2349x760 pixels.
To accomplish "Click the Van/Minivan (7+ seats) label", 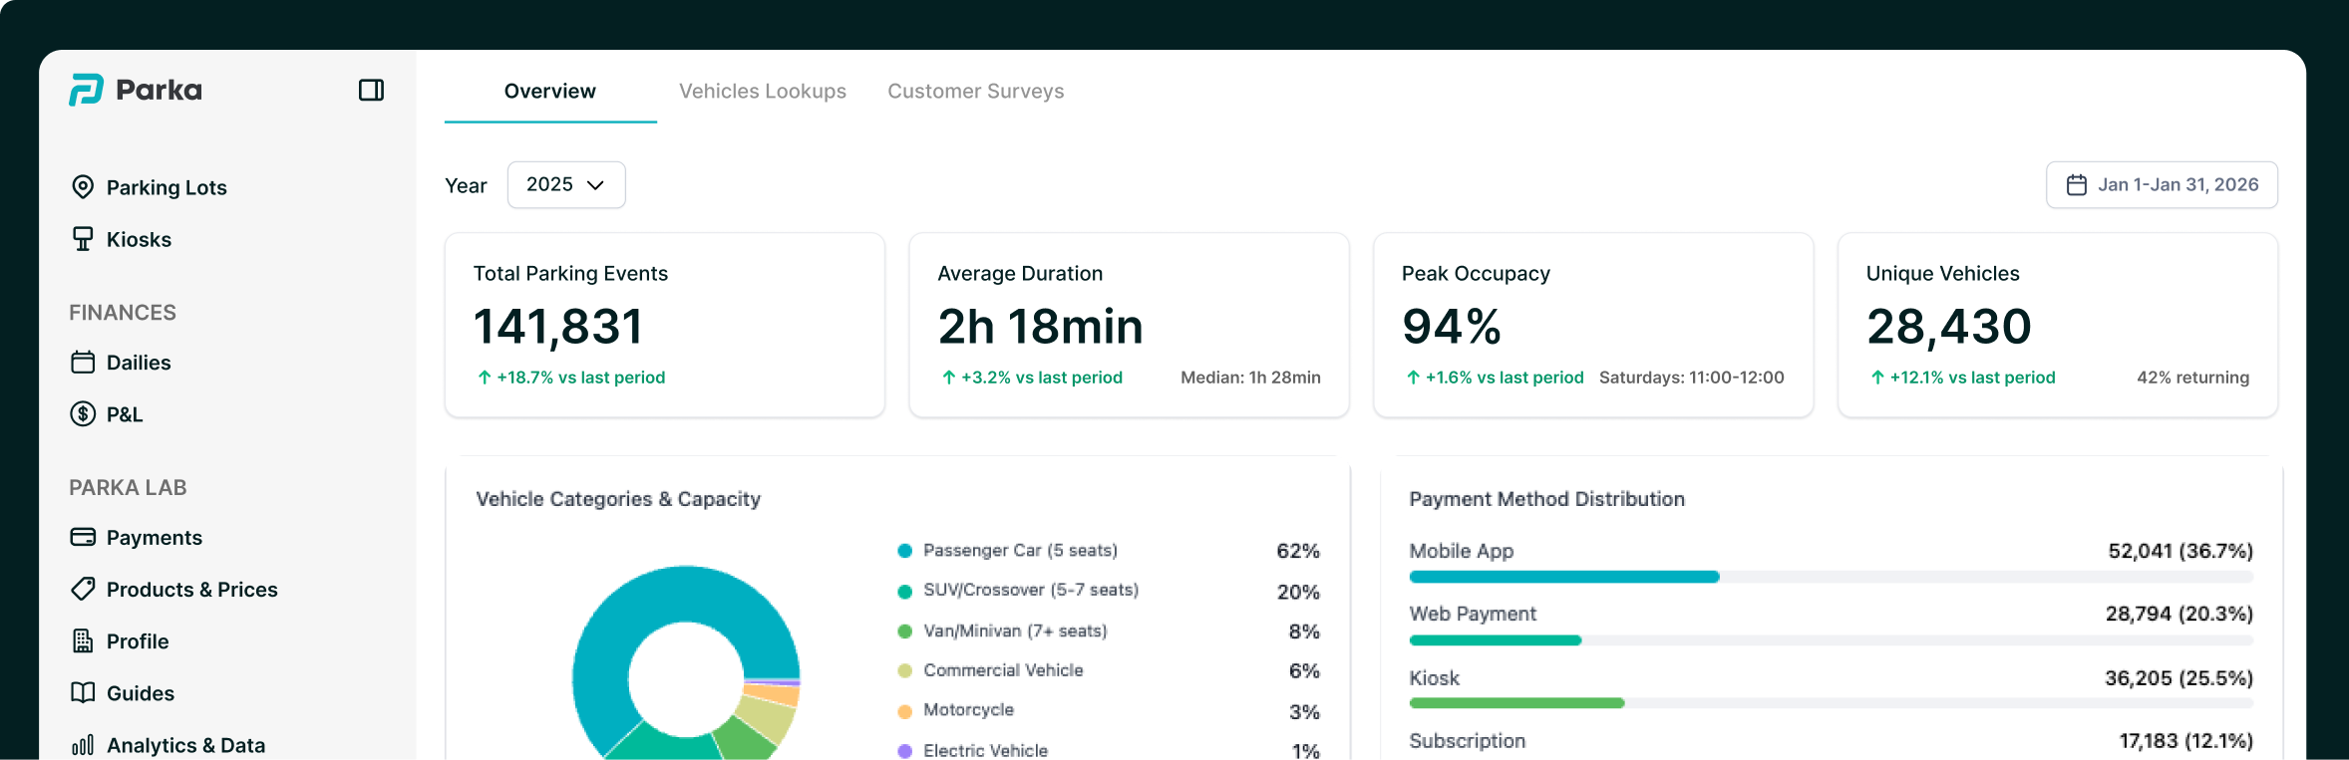I will click(1015, 631).
